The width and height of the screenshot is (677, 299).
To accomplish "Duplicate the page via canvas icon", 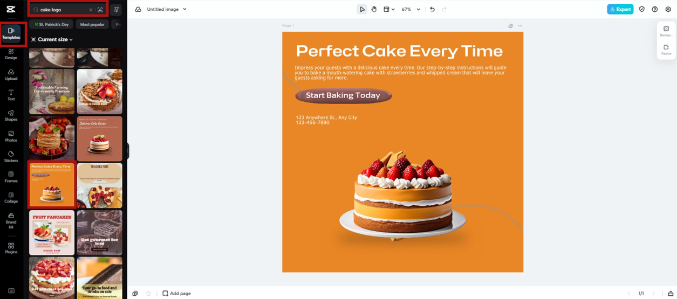I will pos(510,26).
